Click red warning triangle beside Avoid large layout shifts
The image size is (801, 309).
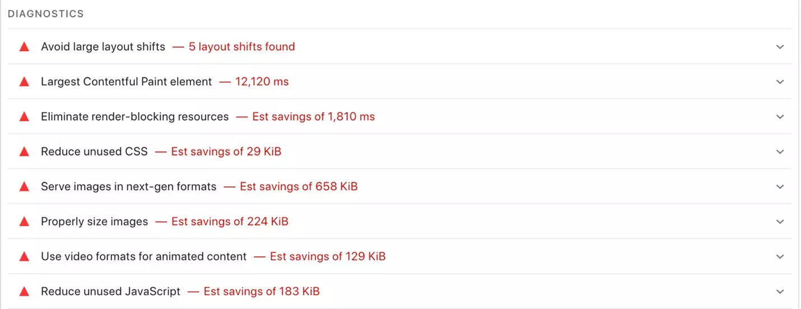(24, 47)
